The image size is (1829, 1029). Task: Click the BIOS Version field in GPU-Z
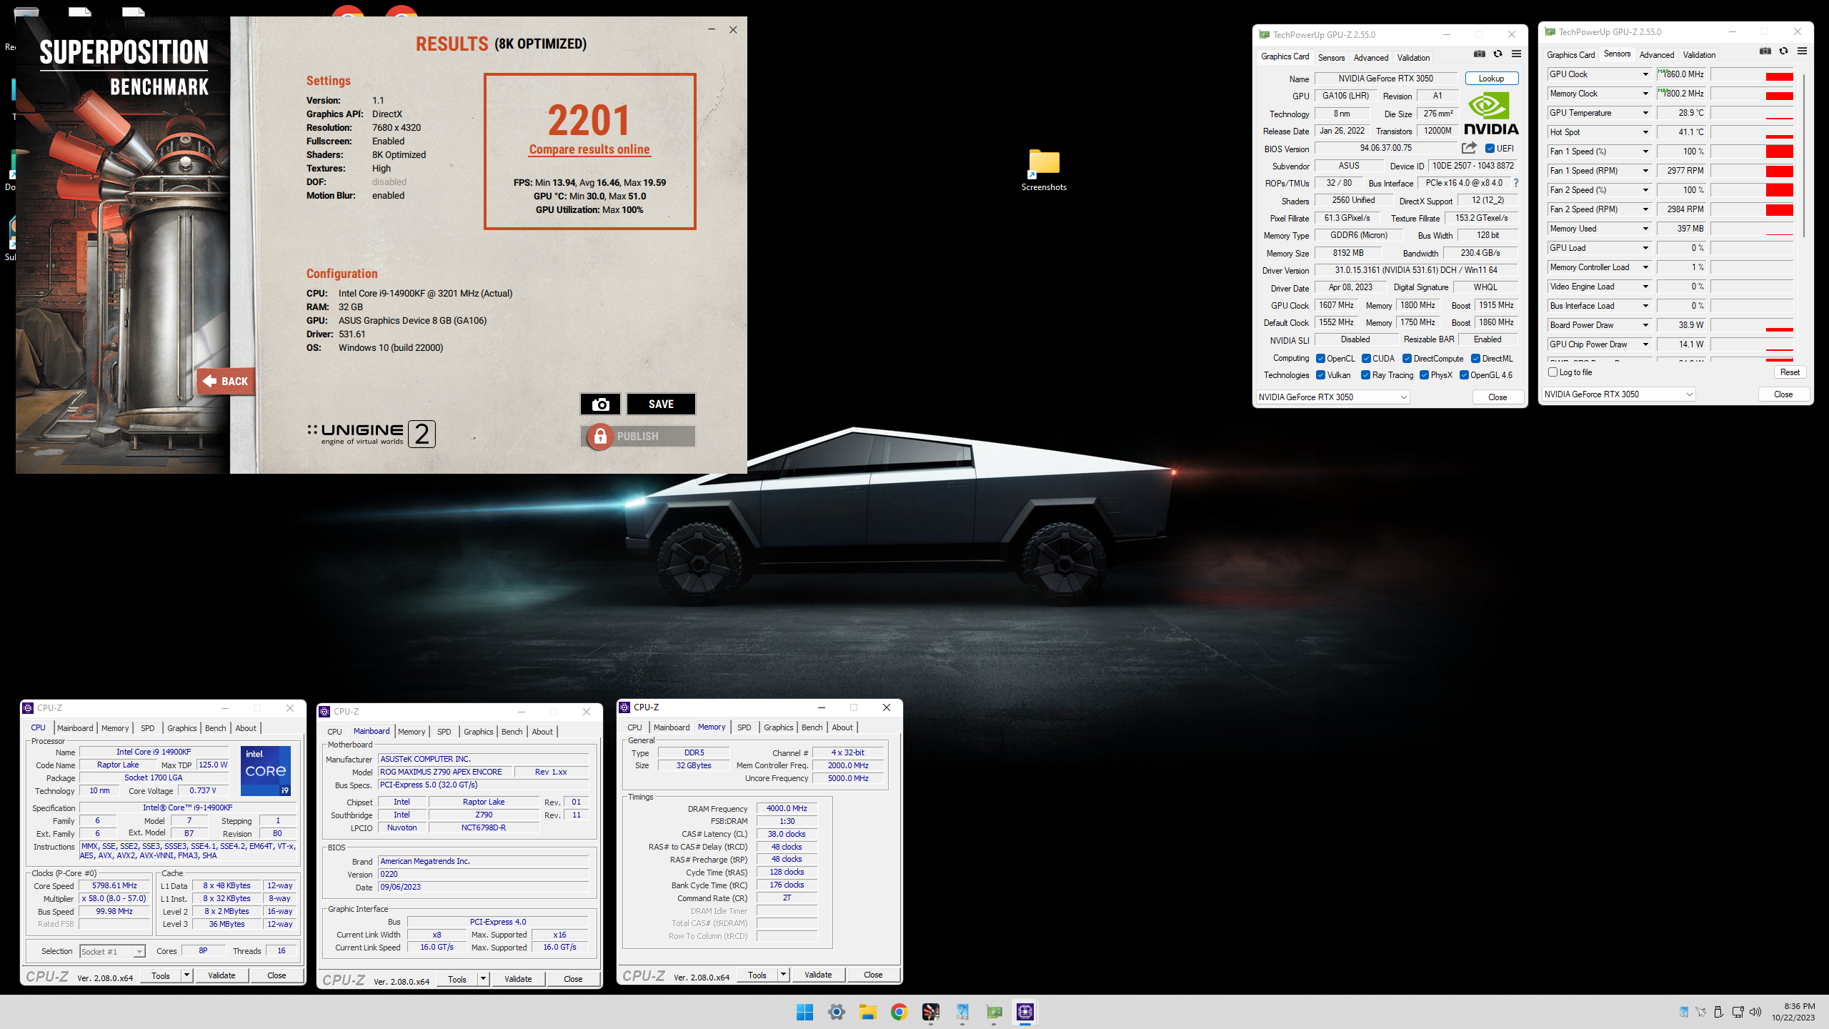click(1385, 149)
